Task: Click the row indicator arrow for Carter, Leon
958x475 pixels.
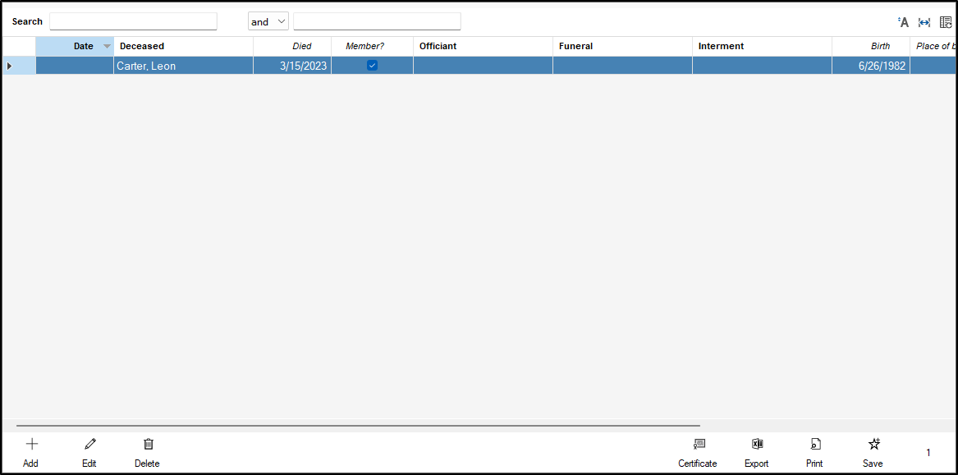Action: pos(9,66)
